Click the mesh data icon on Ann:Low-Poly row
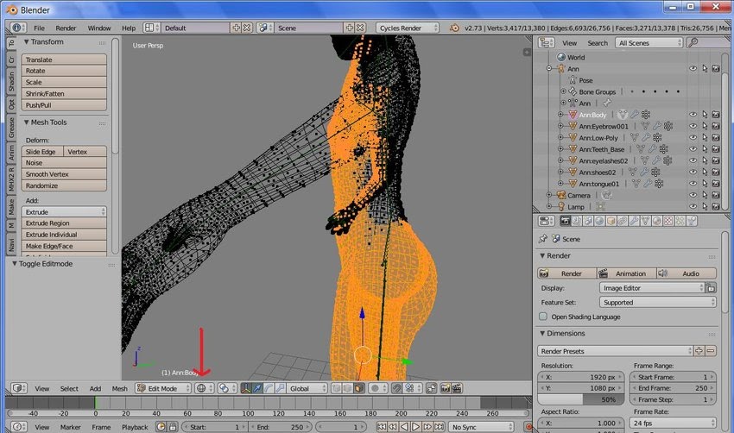 tap(635, 137)
